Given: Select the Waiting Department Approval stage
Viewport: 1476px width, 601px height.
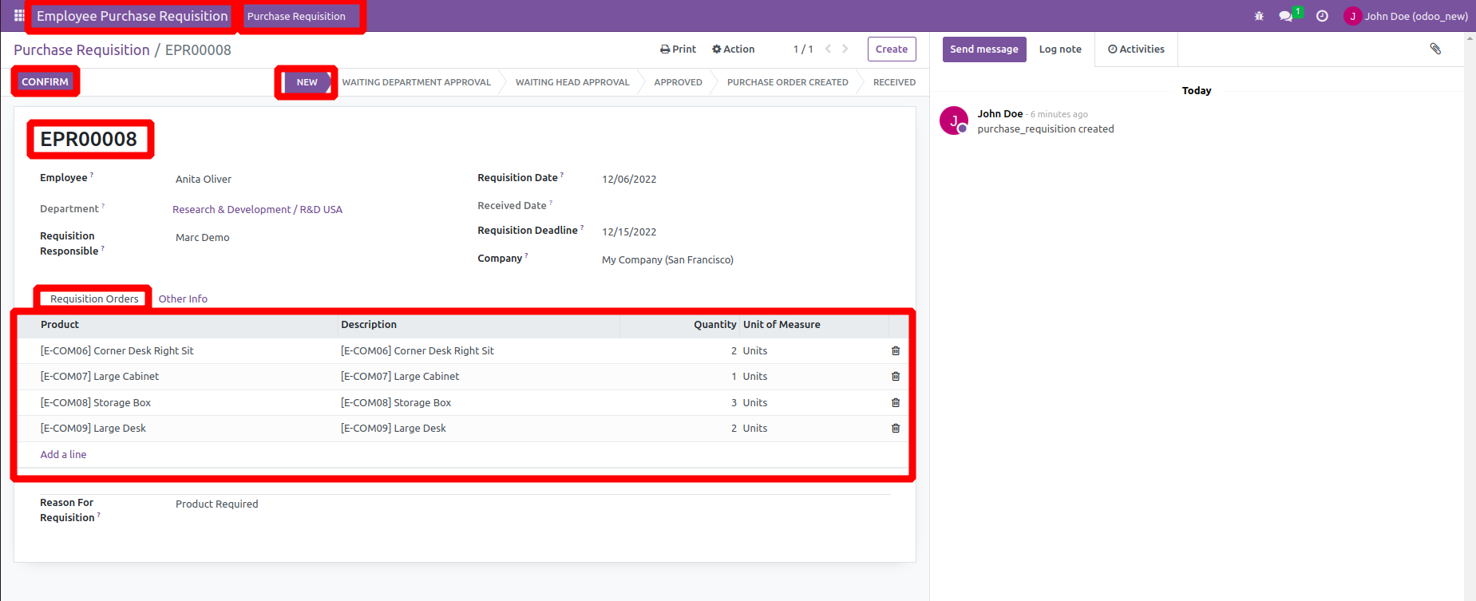Looking at the screenshot, I should (416, 82).
